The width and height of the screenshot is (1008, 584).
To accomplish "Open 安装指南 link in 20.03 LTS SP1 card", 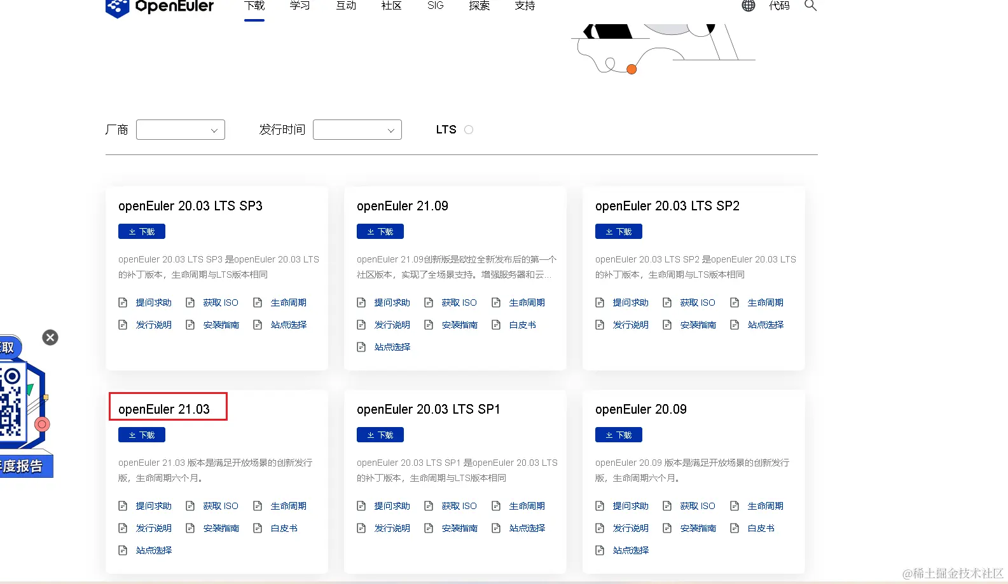I will pyautogui.click(x=460, y=528).
